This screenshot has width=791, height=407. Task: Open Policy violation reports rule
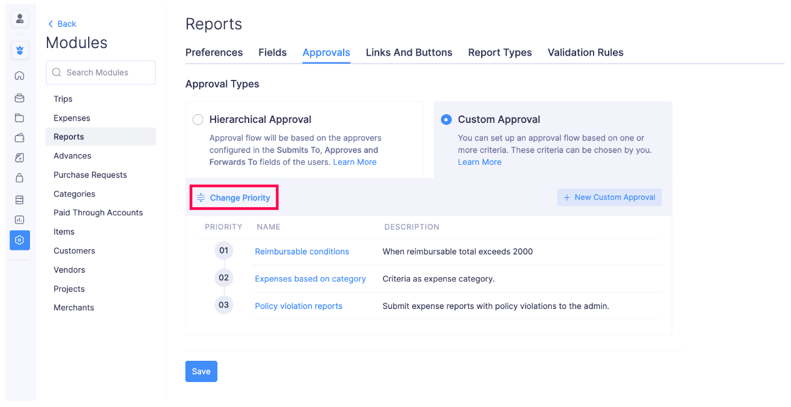tap(298, 305)
